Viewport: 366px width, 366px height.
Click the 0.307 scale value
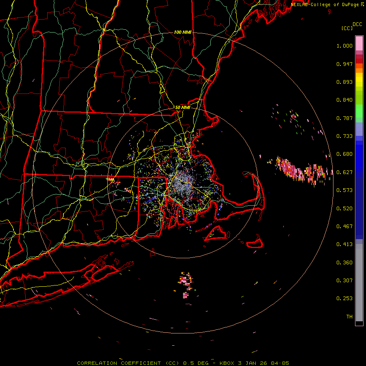(344, 281)
